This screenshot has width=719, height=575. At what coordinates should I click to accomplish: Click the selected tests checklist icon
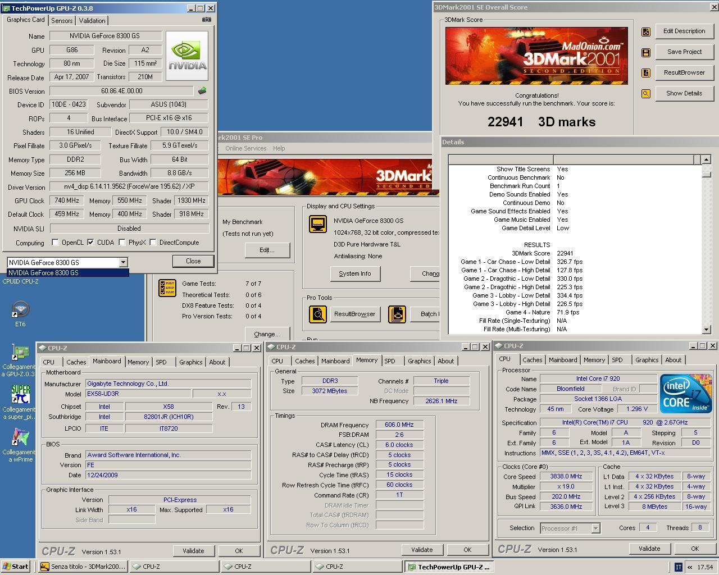[167, 288]
